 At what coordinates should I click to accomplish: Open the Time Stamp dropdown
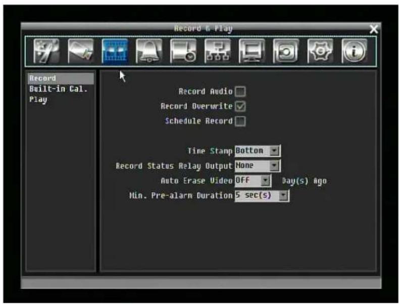(258, 151)
